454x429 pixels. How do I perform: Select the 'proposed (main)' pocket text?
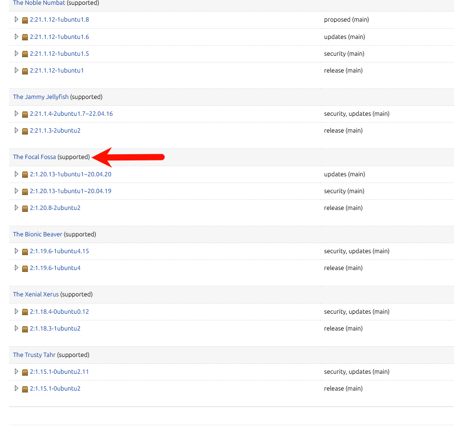(x=347, y=20)
